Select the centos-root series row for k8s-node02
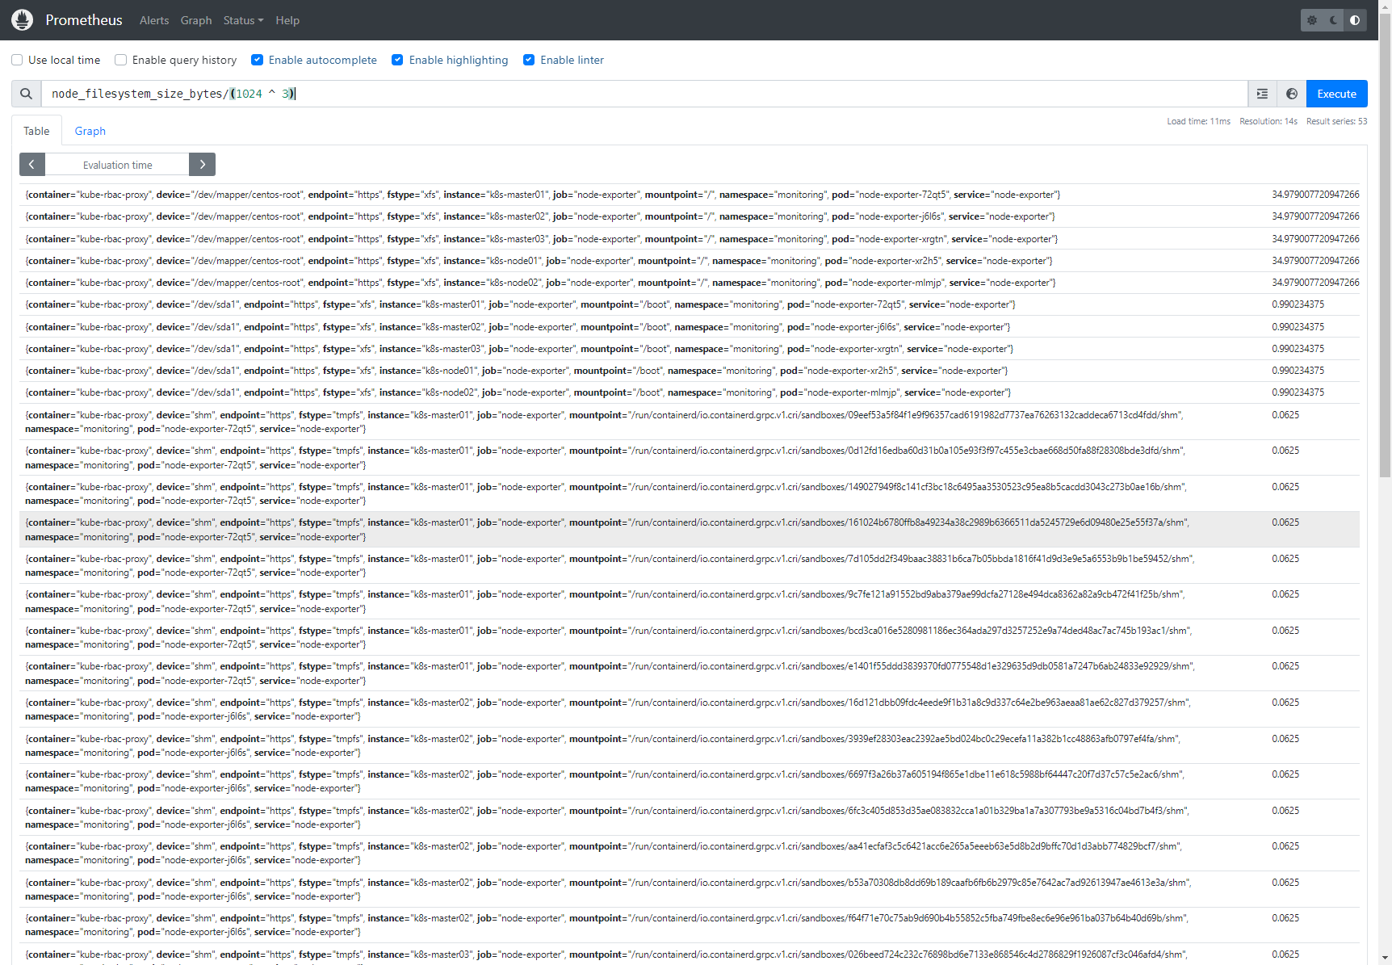Image resolution: width=1392 pixels, height=965 pixels. pos(690,283)
